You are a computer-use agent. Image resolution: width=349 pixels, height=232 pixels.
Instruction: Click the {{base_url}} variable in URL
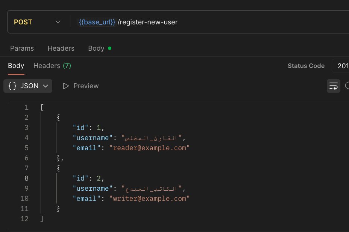[97, 22]
